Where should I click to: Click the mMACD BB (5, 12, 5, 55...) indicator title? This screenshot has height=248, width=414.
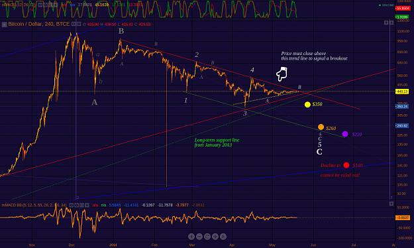coord(34,205)
